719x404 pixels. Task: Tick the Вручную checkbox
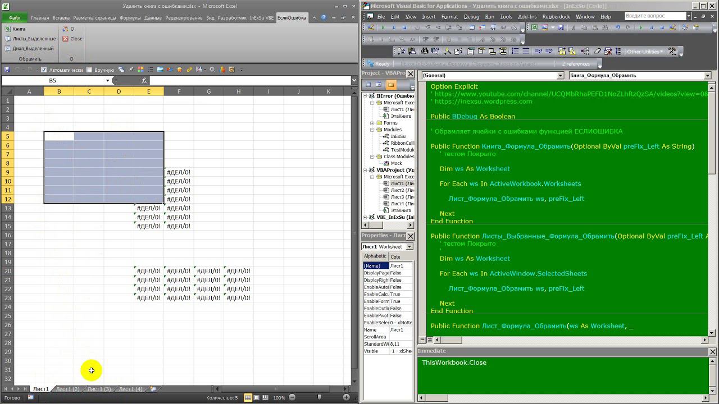pos(89,70)
